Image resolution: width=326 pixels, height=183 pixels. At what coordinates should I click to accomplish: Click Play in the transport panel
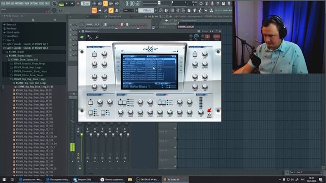[x=67, y=4]
